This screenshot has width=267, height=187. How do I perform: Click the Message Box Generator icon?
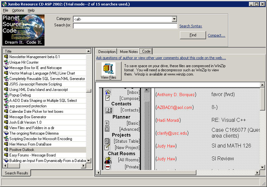tap(6, 117)
